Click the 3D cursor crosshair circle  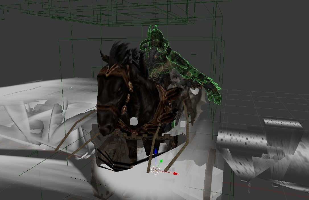pos(156,170)
